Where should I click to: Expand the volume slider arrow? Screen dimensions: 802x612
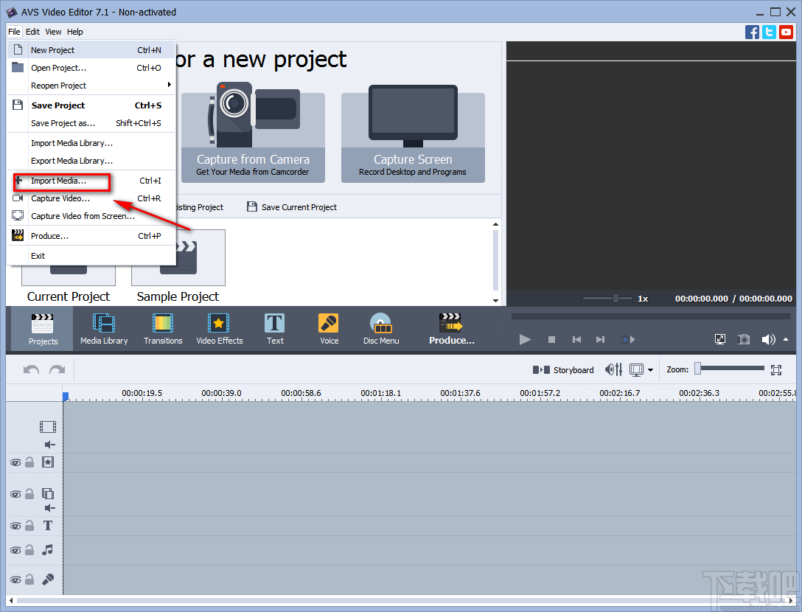786,339
